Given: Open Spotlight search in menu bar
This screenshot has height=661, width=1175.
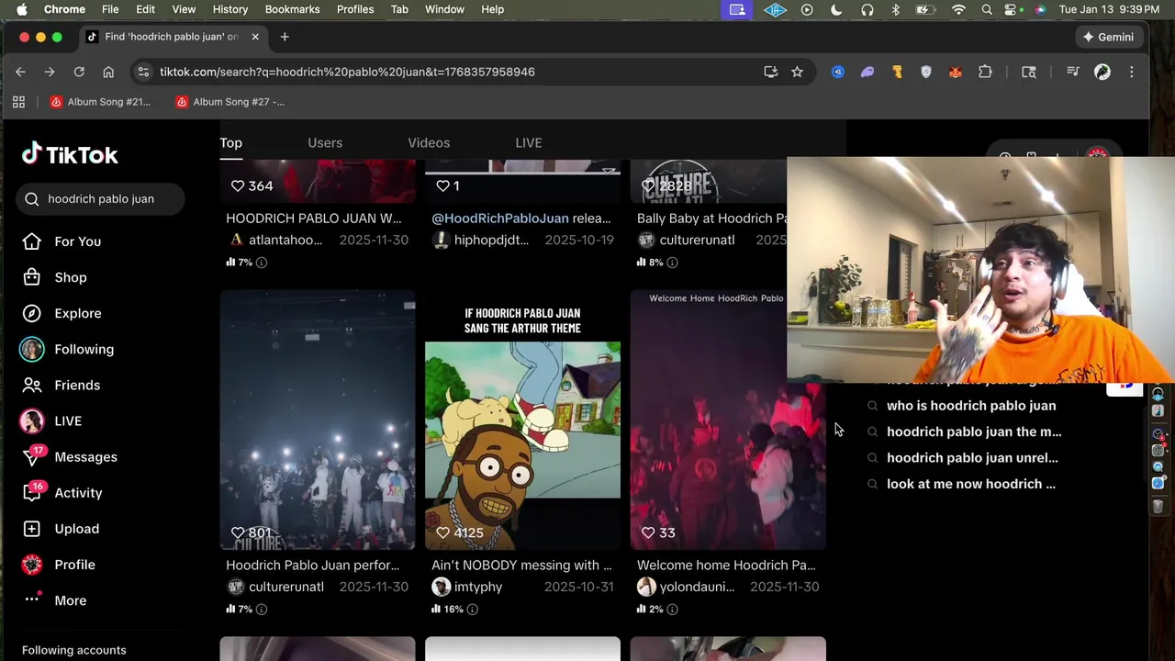Looking at the screenshot, I should [x=987, y=9].
